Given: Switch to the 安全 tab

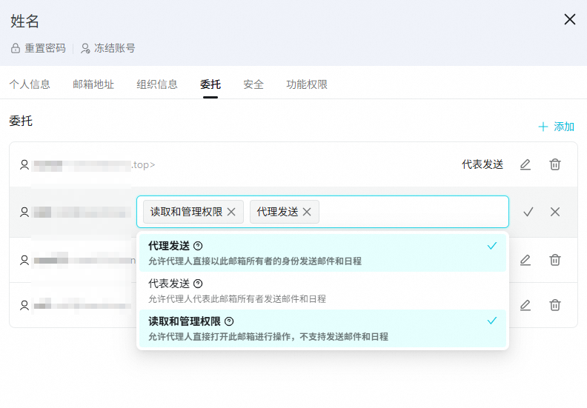Looking at the screenshot, I should click(253, 84).
